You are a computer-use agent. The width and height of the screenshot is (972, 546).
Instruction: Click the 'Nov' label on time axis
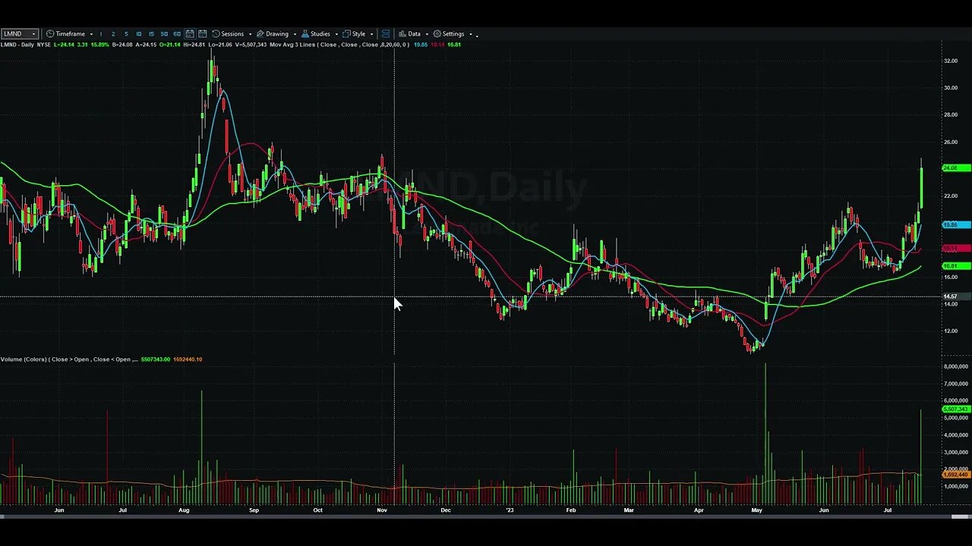pos(382,510)
